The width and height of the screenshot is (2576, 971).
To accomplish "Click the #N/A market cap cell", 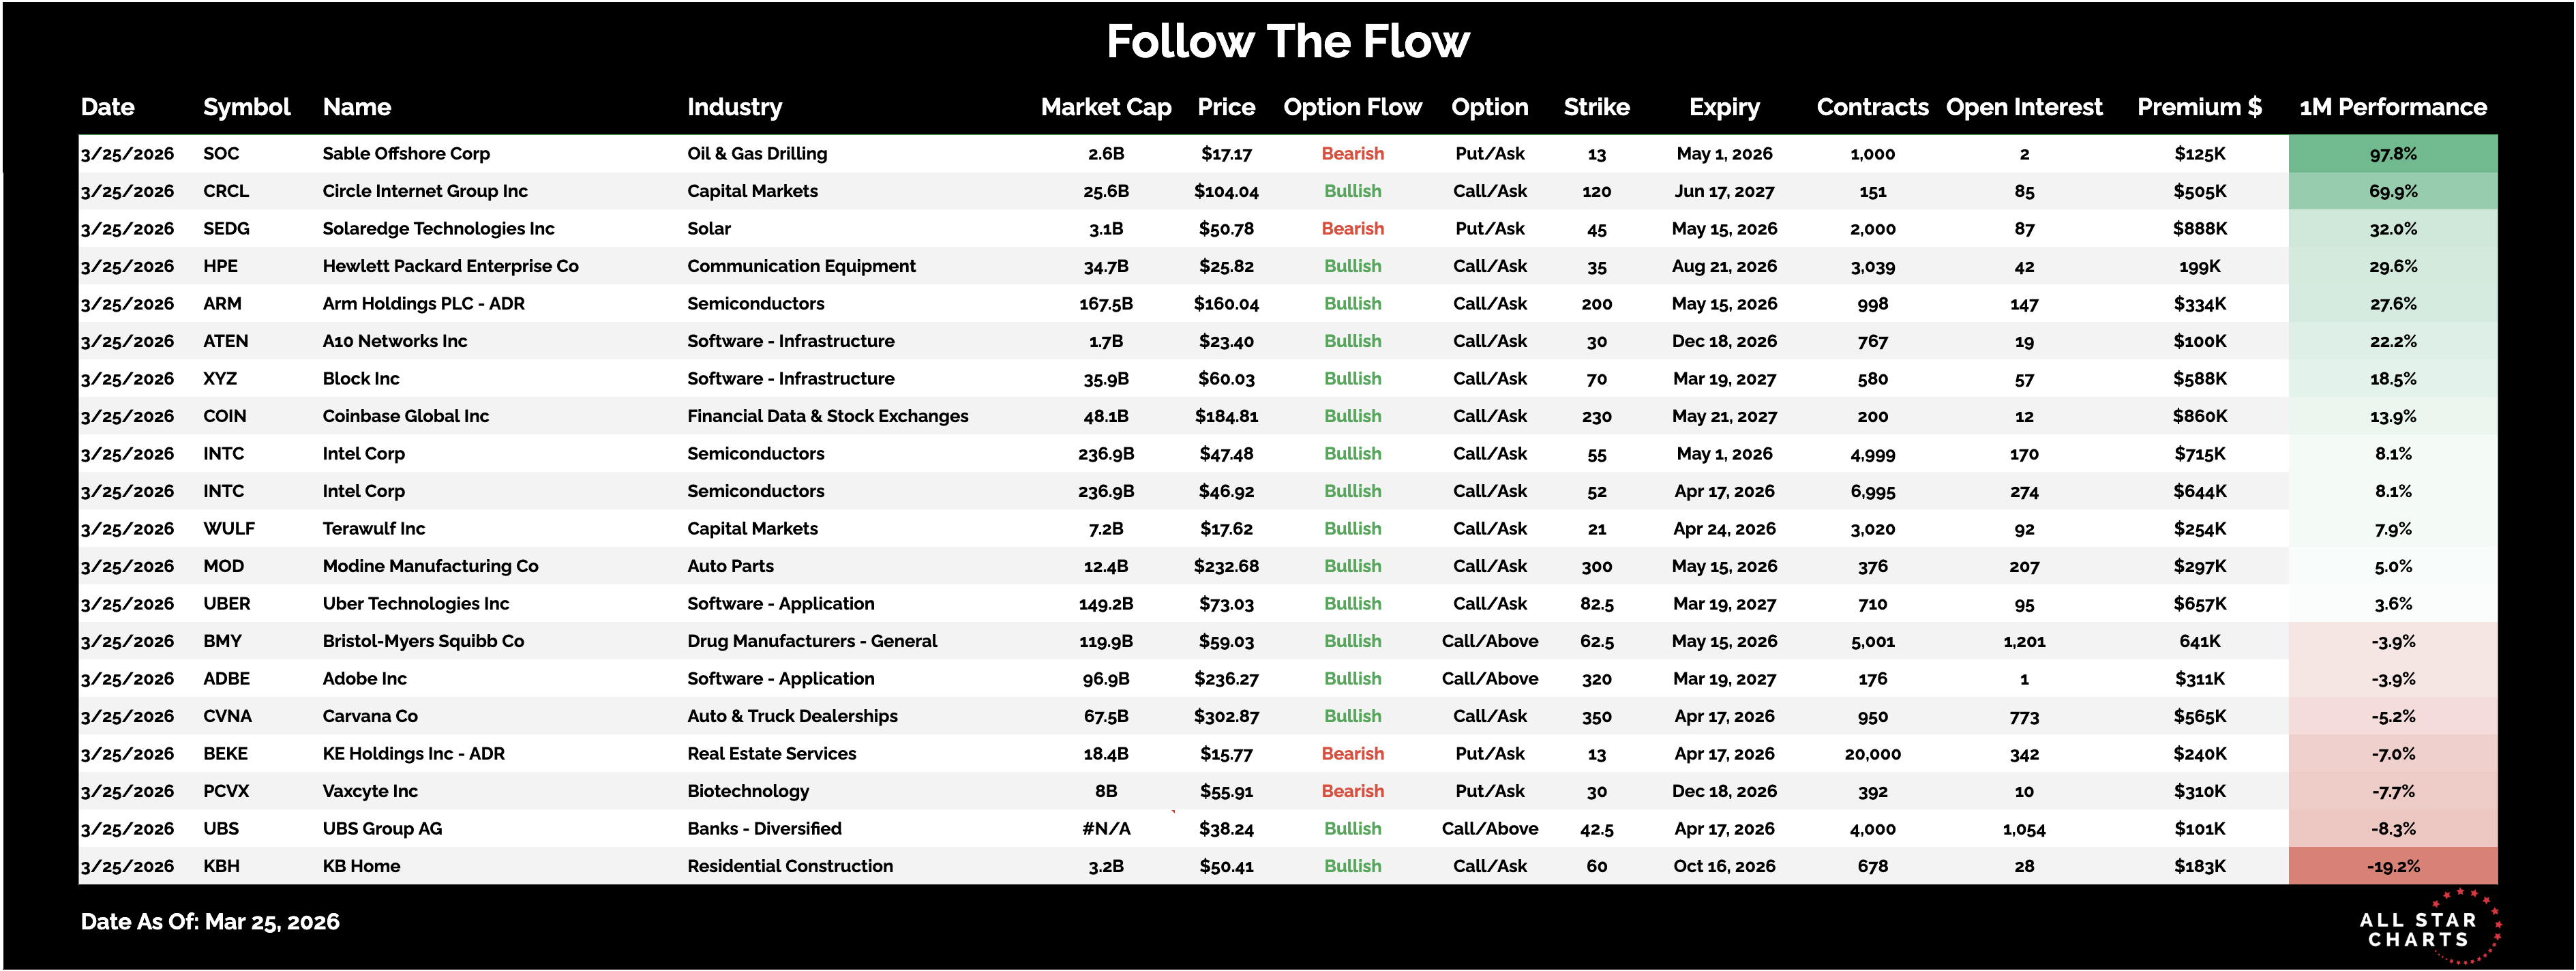I will (x=1105, y=829).
